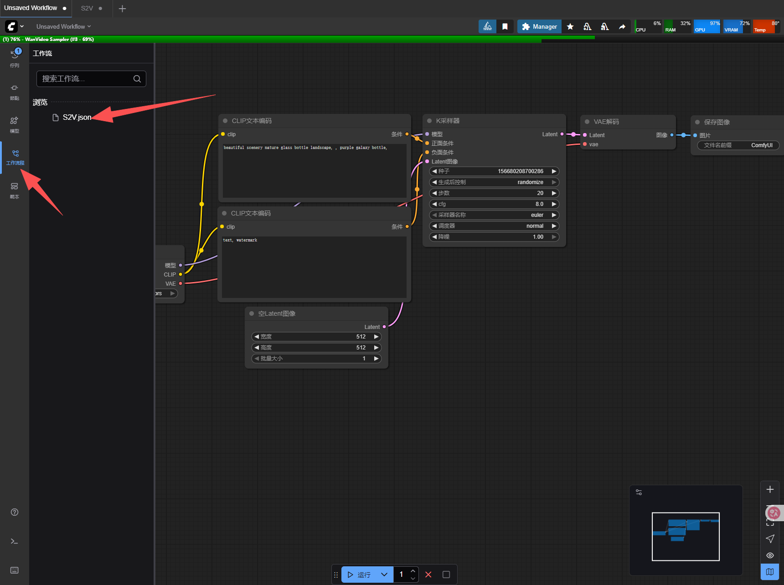Open the templates (範本) sidebar panel
Image resolution: width=784 pixels, height=585 pixels.
click(x=15, y=190)
